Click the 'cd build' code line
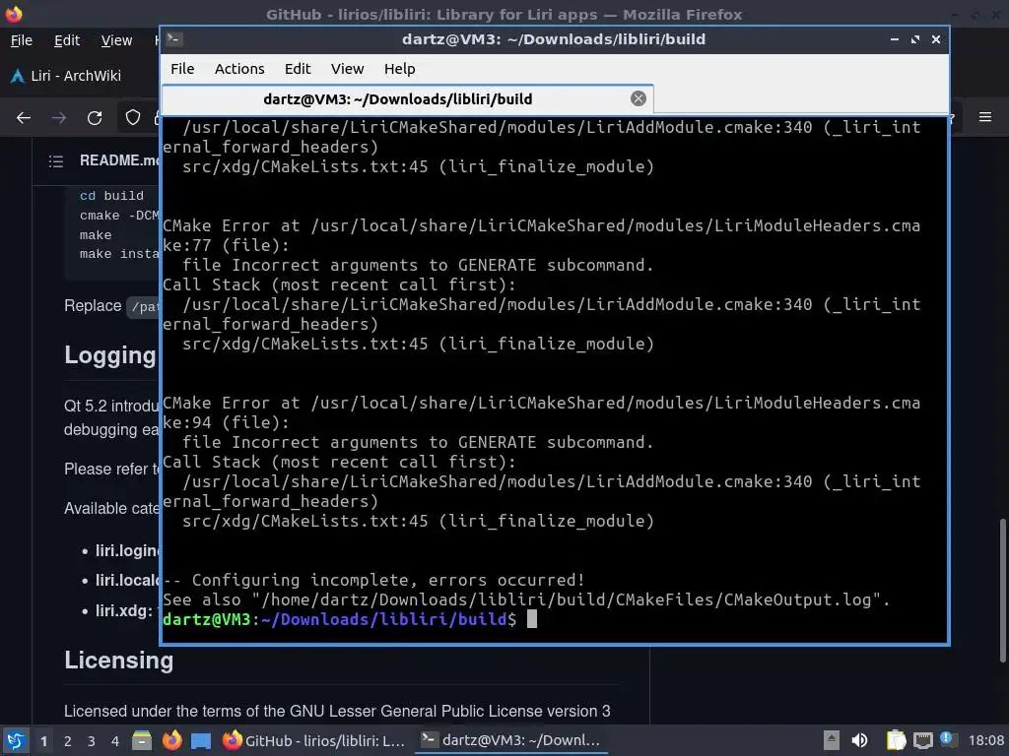The image size is (1009, 756). point(111,196)
